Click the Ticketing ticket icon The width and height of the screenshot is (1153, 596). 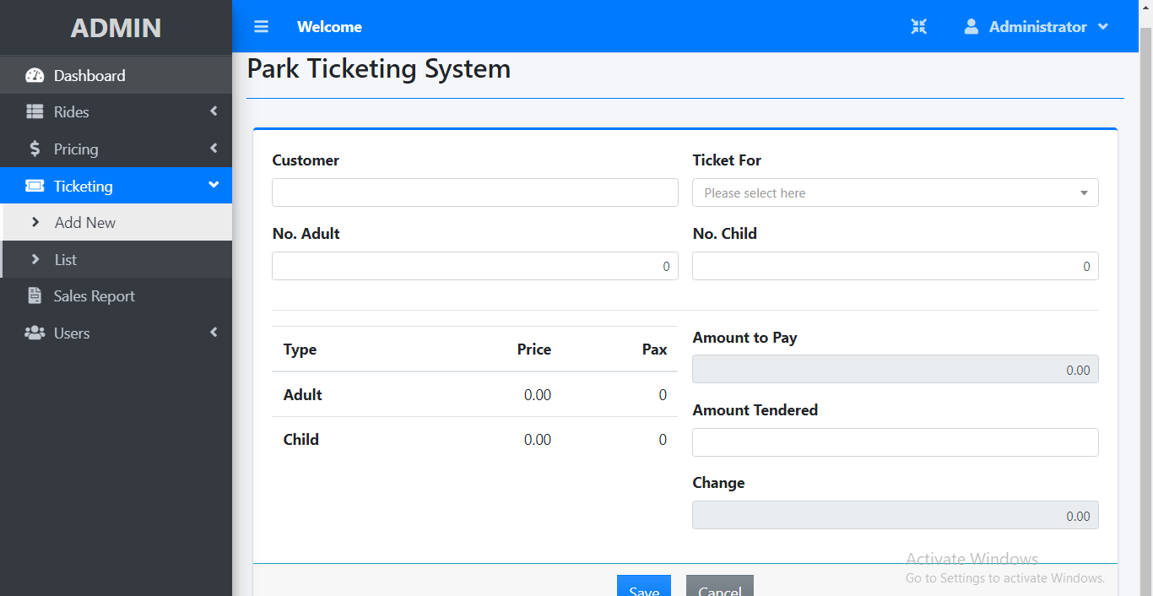(x=35, y=186)
